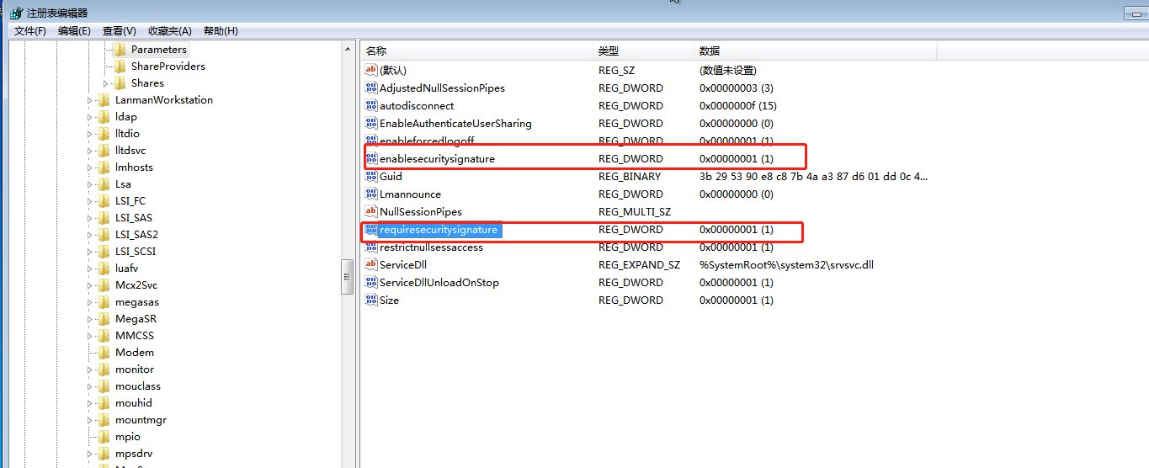1149x468 pixels.
Task: Click the Registry Editor title bar icon
Action: pos(16,13)
